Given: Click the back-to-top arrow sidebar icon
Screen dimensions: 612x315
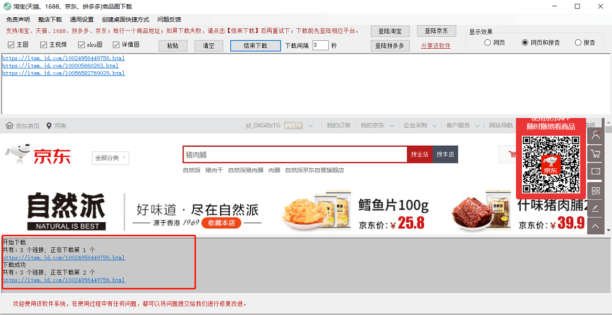Looking at the screenshot, I should (x=596, y=226).
